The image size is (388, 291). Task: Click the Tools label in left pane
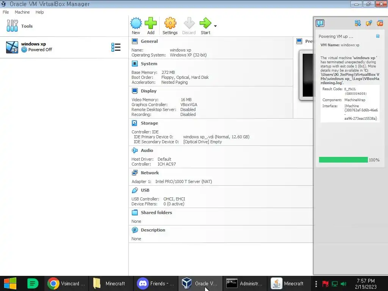click(x=27, y=26)
